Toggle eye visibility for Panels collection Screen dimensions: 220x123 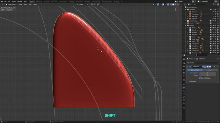215,28
